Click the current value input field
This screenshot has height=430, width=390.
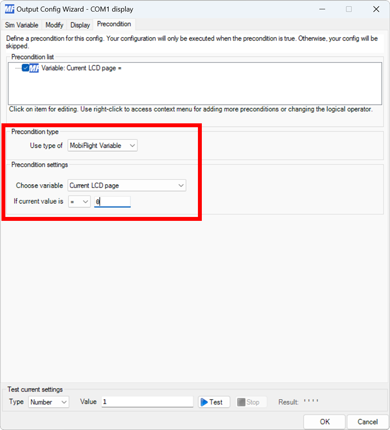click(112, 201)
